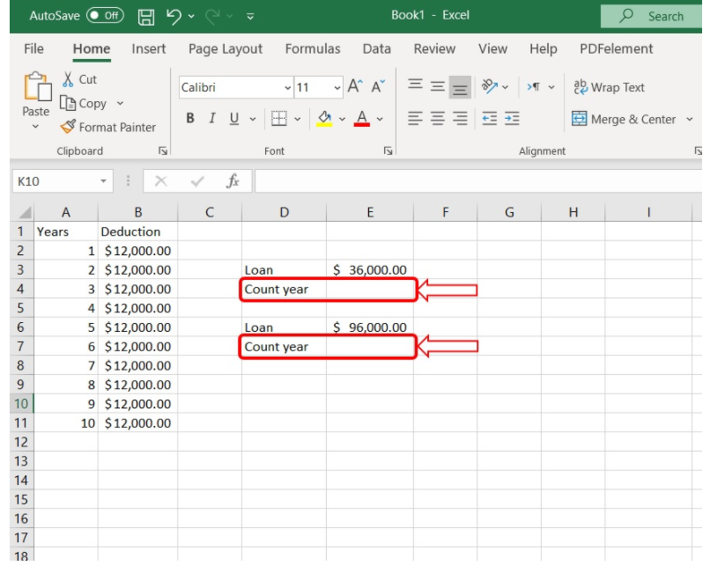The width and height of the screenshot is (725, 573).
Task: Increase the cell indent
Action: coord(512,119)
